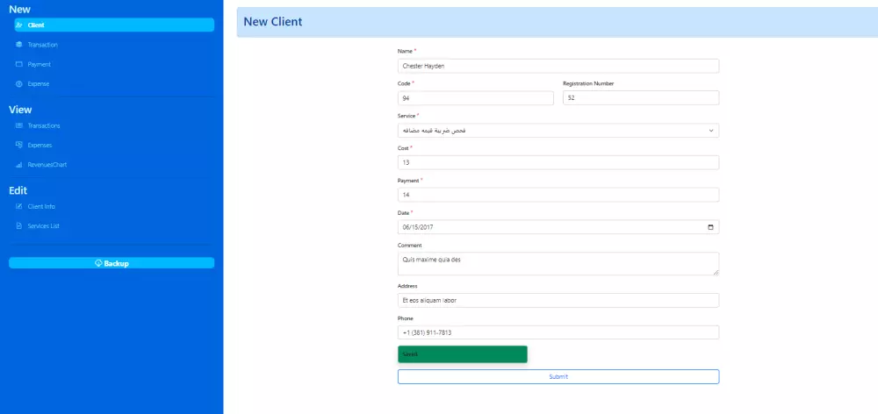Click the Client icon in sidebar
The height and width of the screenshot is (414, 878).
pyautogui.click(x=19, y=25)
